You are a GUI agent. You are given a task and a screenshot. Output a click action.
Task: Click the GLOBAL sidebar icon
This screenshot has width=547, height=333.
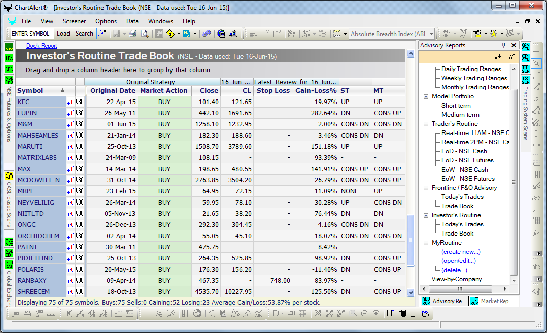point(9,264)
